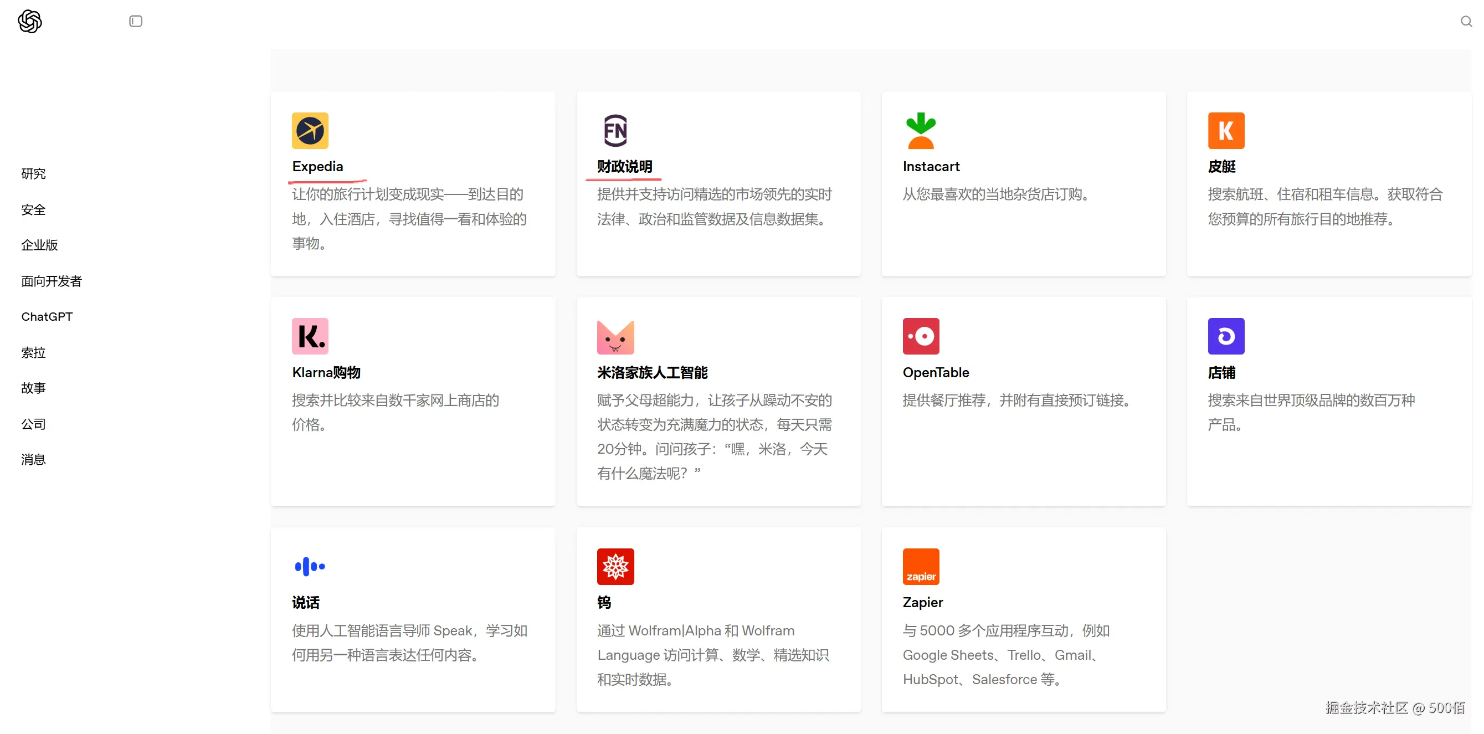Click the Instacart carrot icon

click(920, 131)
